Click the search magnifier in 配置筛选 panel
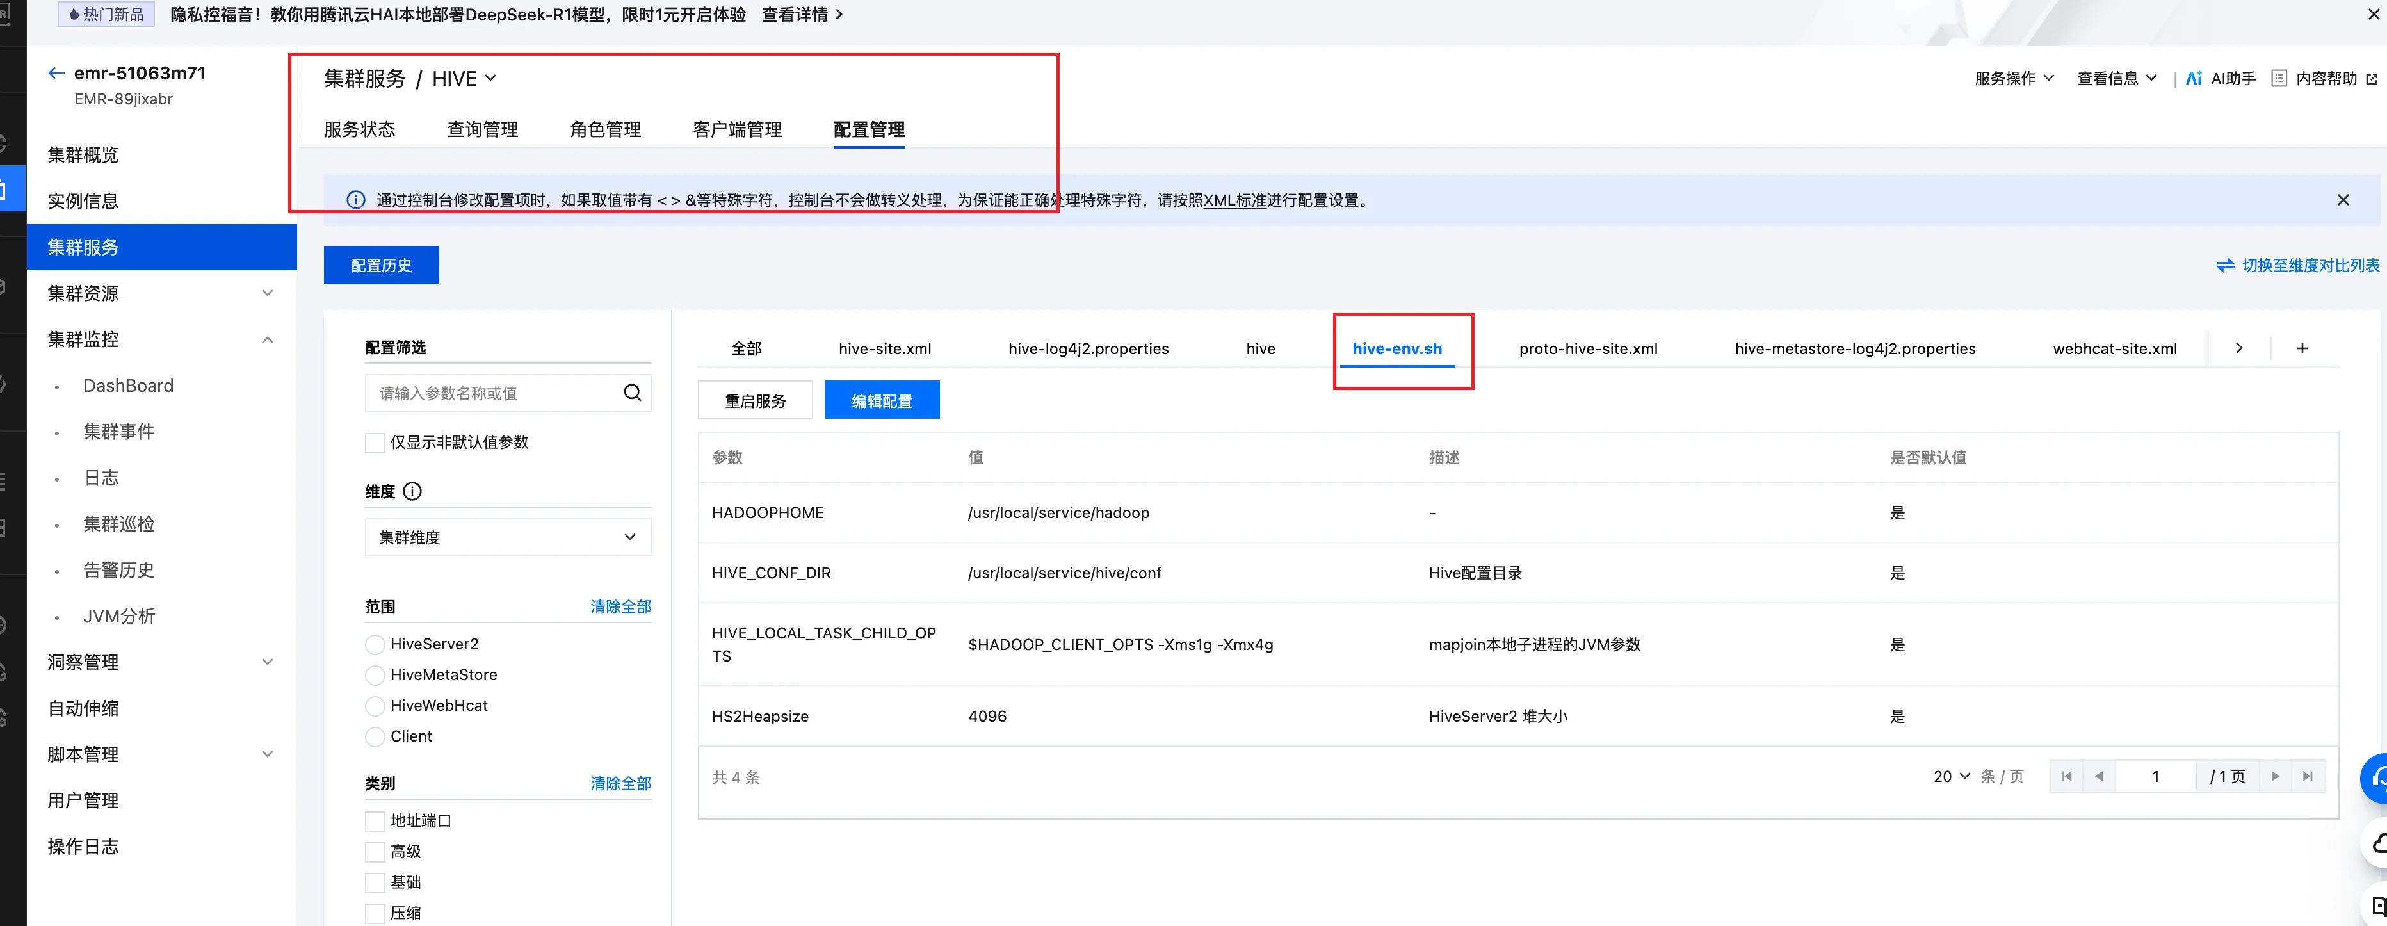This screenshot has width=2387, height=926. coord(633,393)
